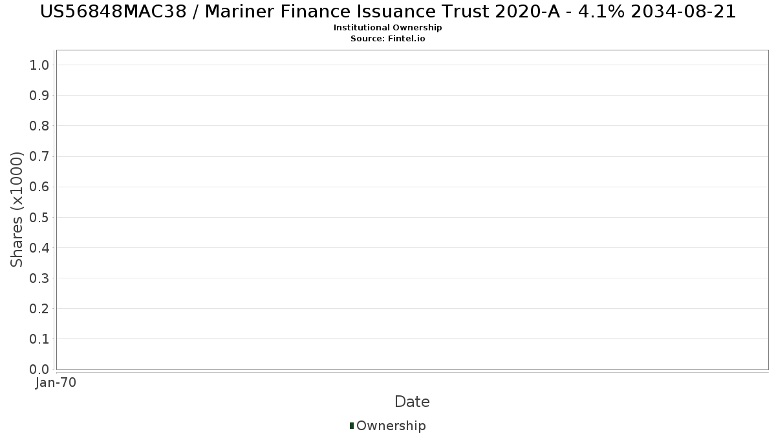Click the green Ownership legend color swatch

tap(352, 425)
